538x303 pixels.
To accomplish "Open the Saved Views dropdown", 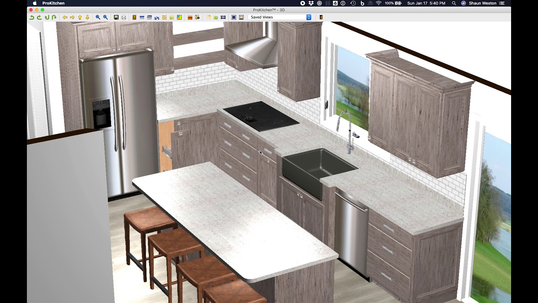I will (x=280, y=17).
